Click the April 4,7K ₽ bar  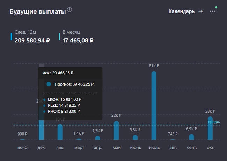tap(97, 138)
